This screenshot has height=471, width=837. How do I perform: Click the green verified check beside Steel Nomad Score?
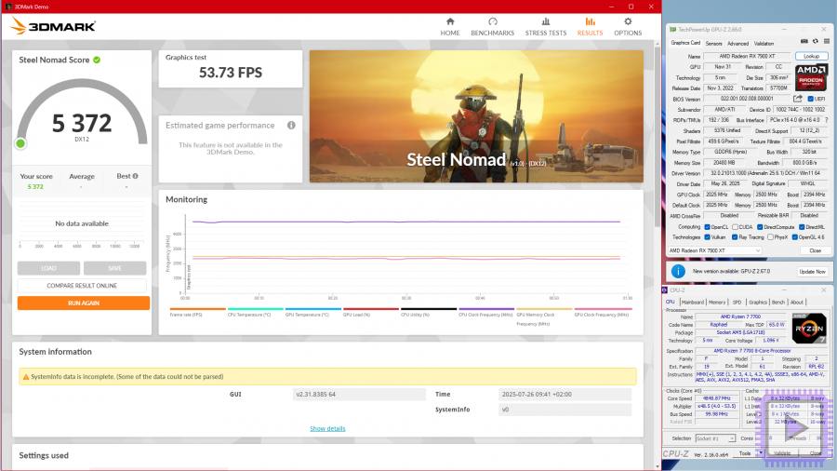click(97, 60)
